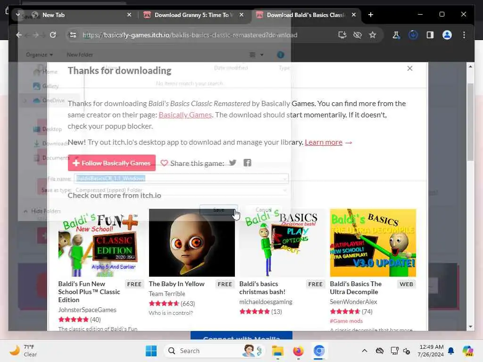Open Team Terrible author page
The height and width of the screenshot is (362, 483).
[x=167, y=294]
